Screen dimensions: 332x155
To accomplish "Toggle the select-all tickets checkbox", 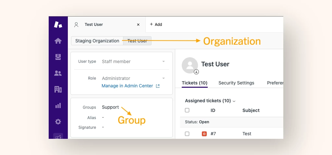I will pos(187,110).
